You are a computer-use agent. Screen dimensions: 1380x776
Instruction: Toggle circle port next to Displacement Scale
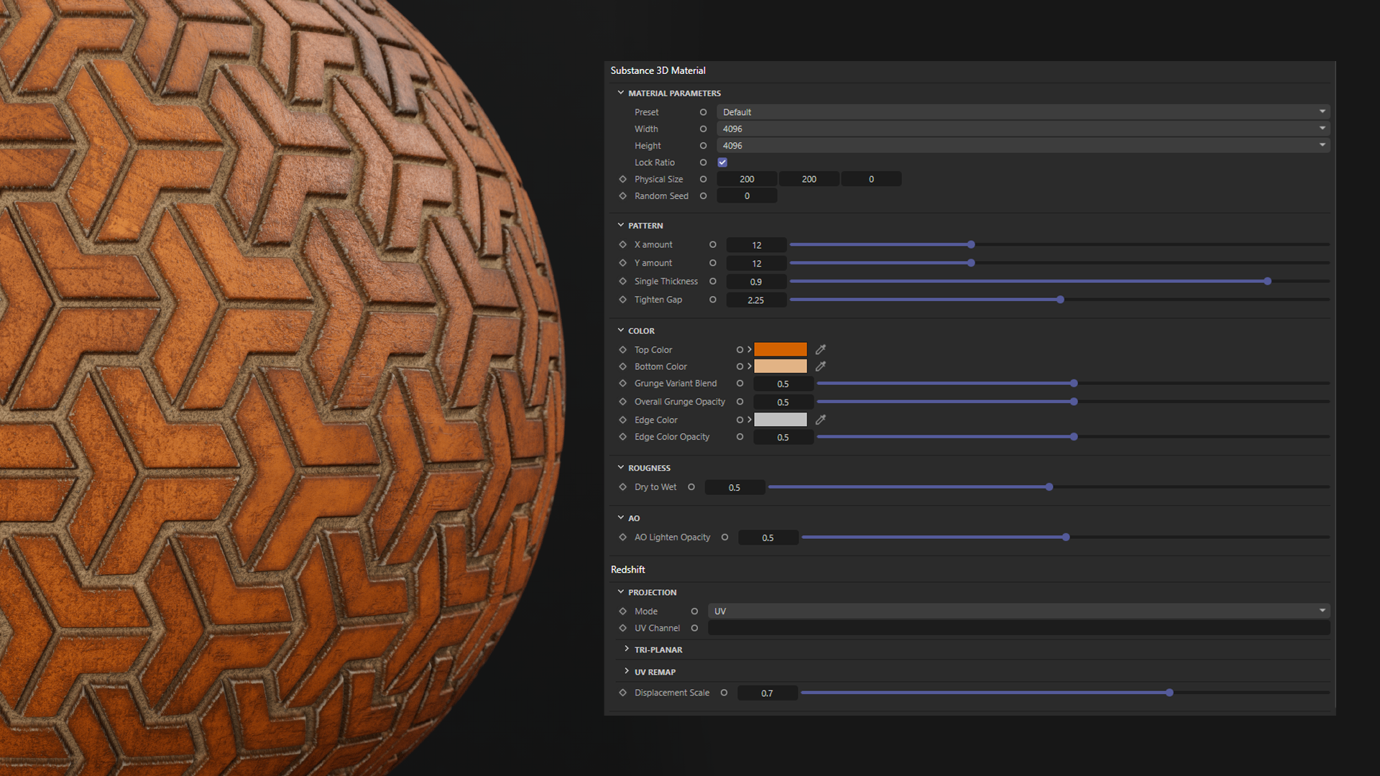coord(724,693)
